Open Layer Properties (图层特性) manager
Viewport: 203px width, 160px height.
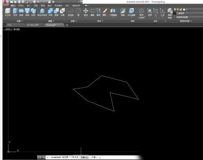(x=170, y=13)
